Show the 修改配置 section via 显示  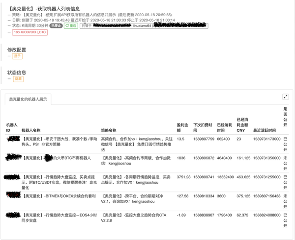pos(18,56)
